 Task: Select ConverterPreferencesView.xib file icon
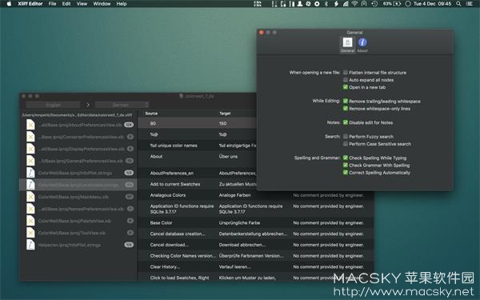30,137
